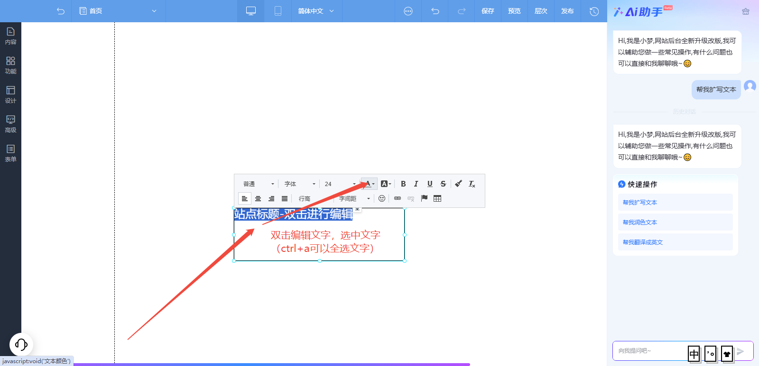This screenshot has height=366, width=759.
Task: Click quick action 帮我扩写文本
Action: pyautogui.click(x=676, y=202)
